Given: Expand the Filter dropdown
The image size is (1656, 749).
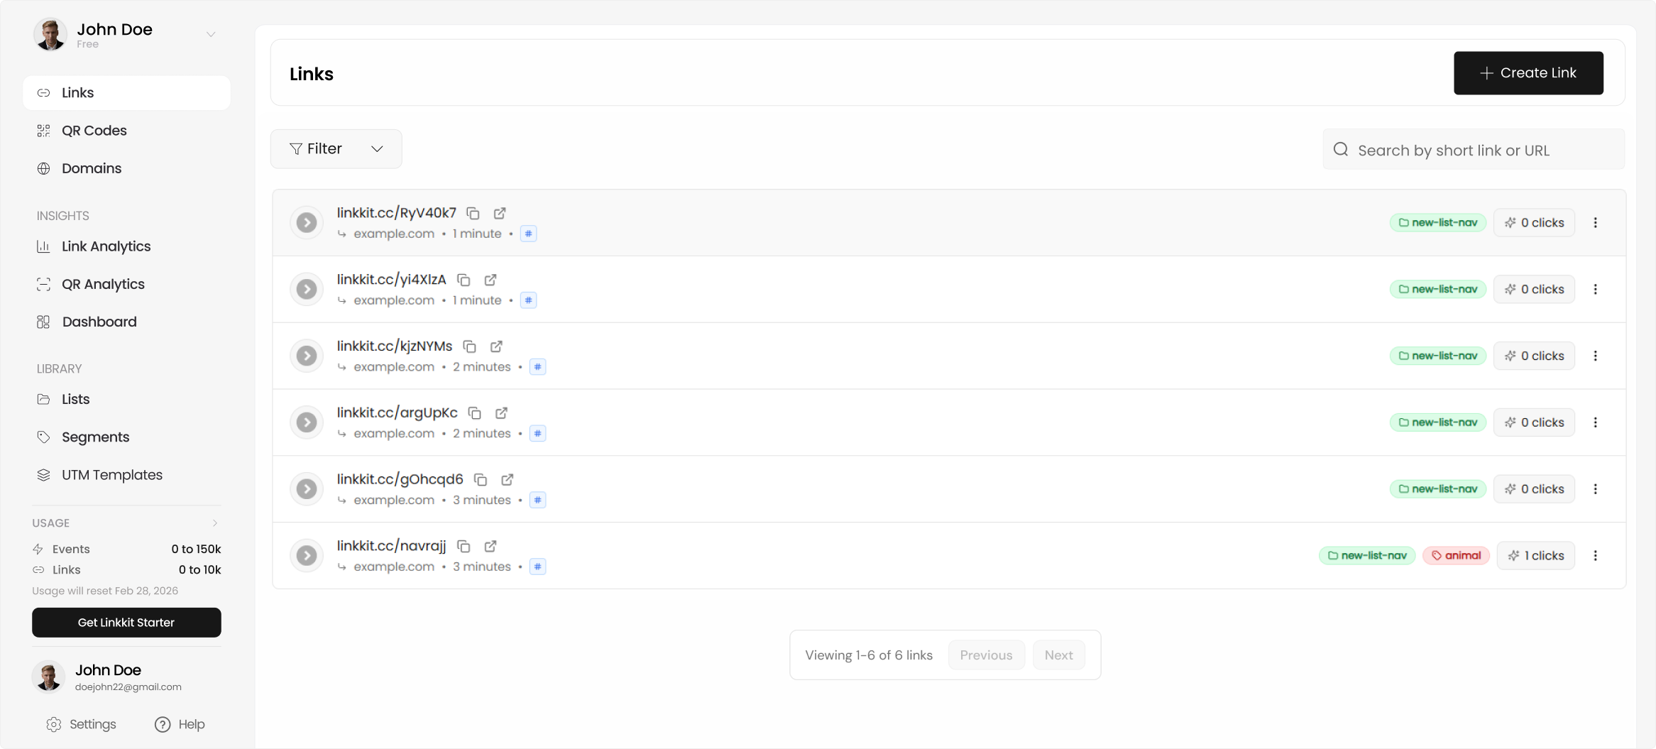Looking at the screenshot, I should point(336,148).
